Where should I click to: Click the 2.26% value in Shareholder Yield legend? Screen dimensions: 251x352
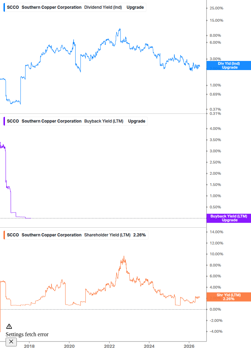pyautogui.click(x=139, y=235)
